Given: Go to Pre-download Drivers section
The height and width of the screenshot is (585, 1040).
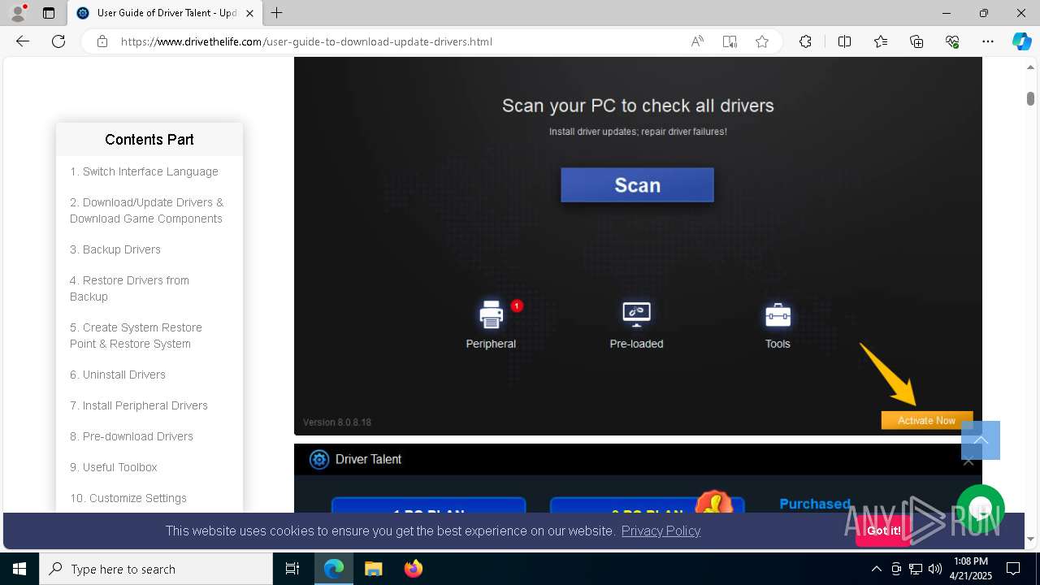Looking at the screenshot, I should (132, 436).
